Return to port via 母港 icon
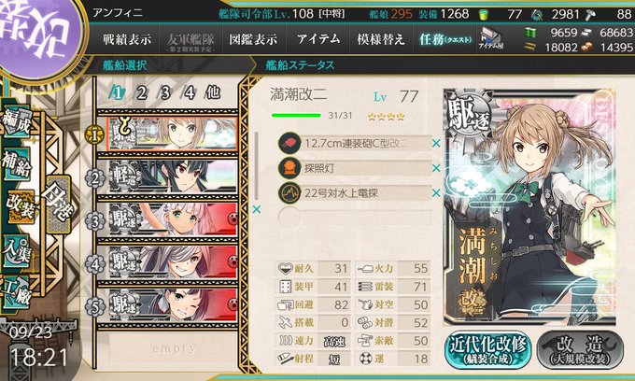The height and width of the screenshot is (381, 635). 58,205
